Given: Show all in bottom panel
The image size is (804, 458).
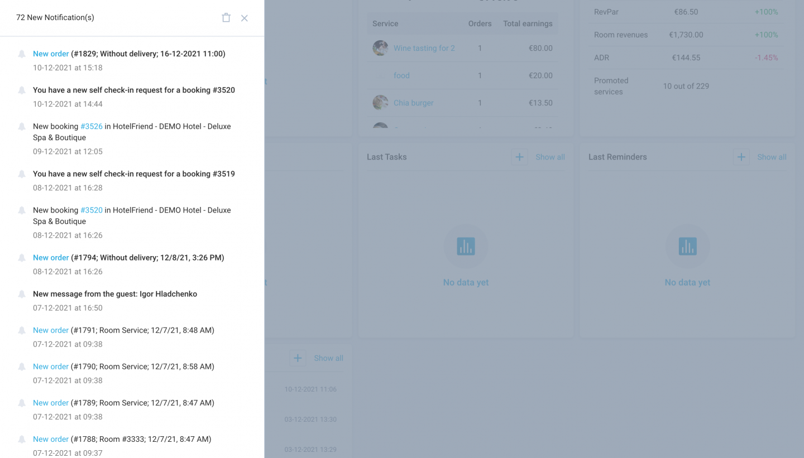Looking at the screenshot, I should [x=328, y=358].
